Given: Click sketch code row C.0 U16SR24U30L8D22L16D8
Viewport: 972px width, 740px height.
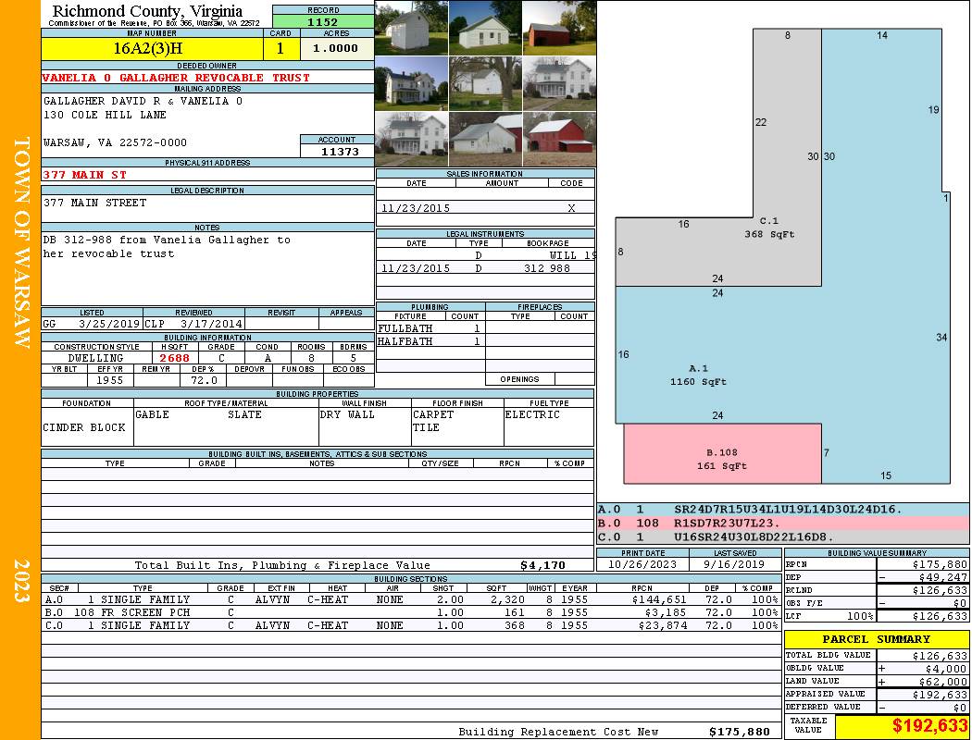Looking at the screenshot, I should 782,536.
